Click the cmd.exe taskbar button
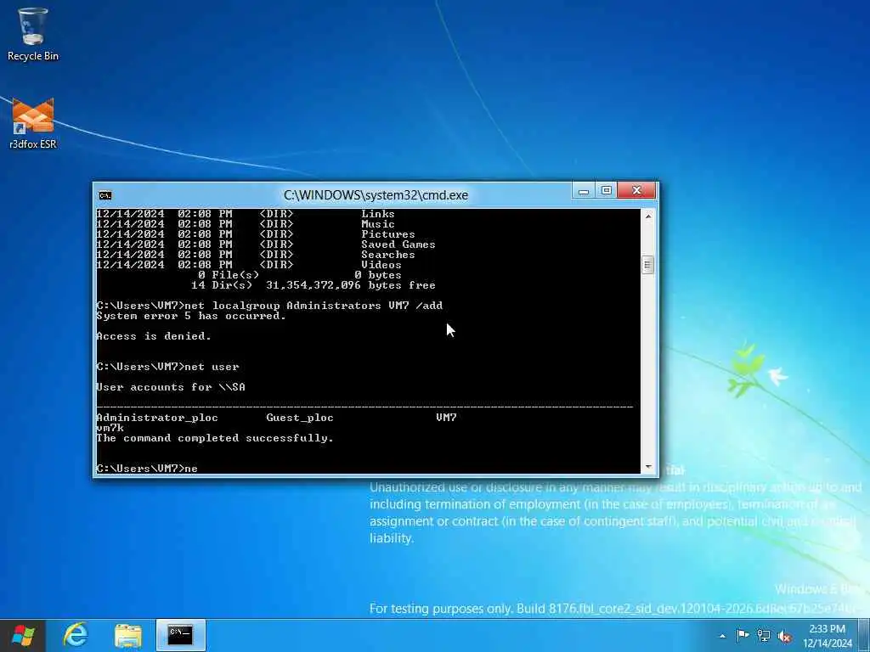 (x=181, y=635)
